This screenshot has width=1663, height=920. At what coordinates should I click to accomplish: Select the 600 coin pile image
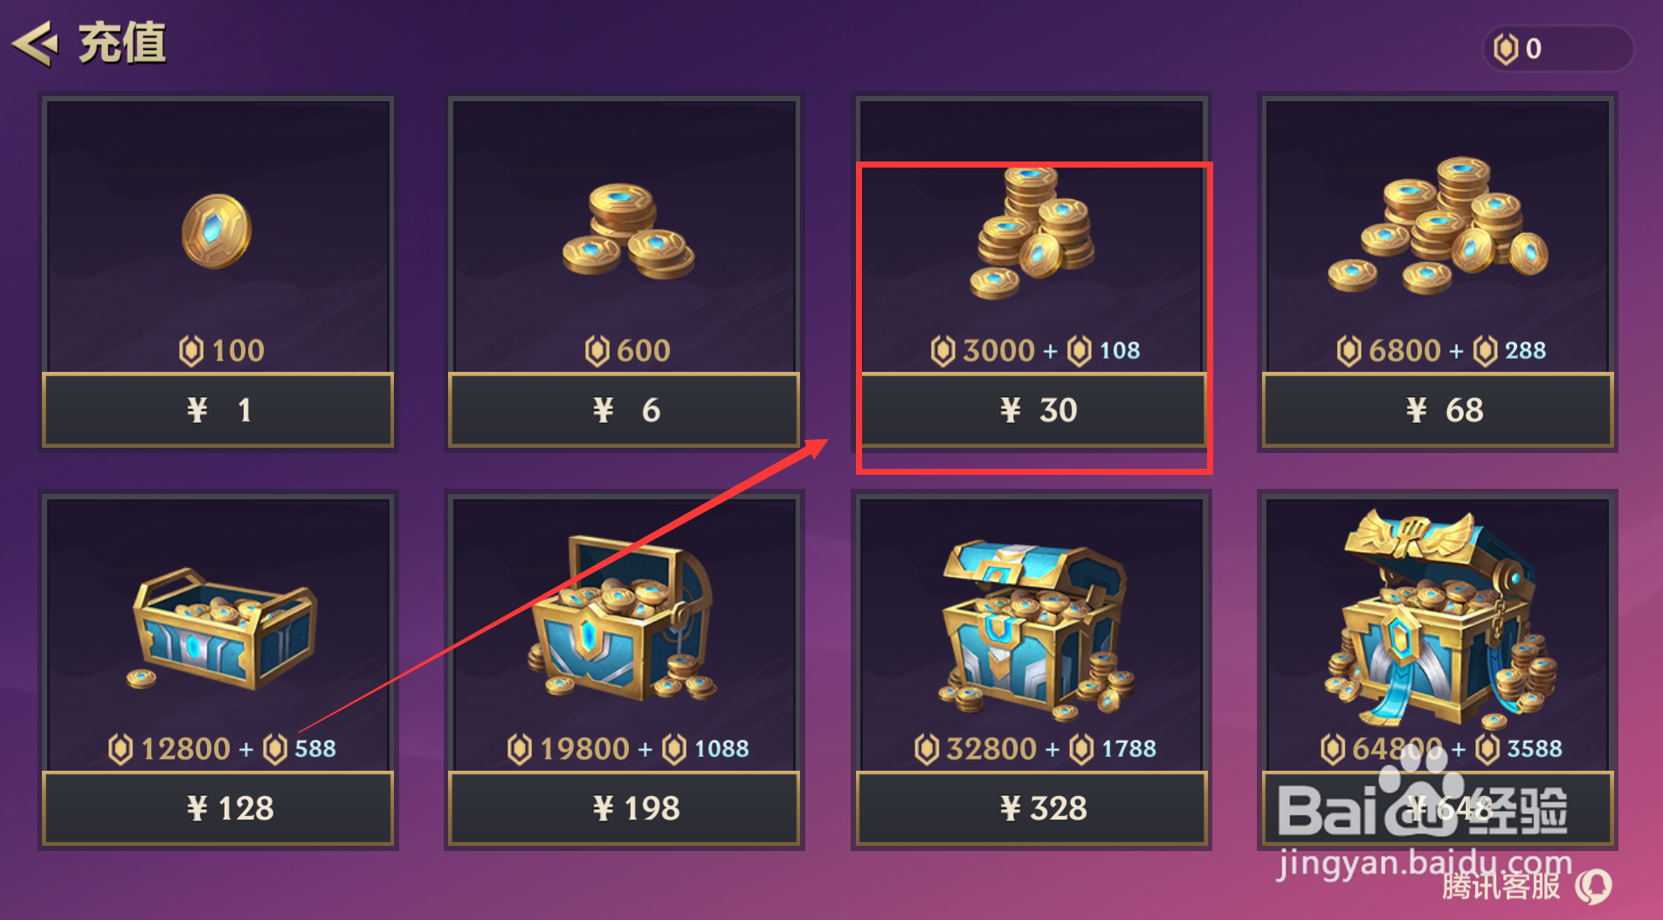pyautogui.click(x=628, y=231)
